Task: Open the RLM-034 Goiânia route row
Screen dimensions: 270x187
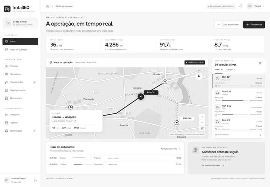Action: coord(115,164)
